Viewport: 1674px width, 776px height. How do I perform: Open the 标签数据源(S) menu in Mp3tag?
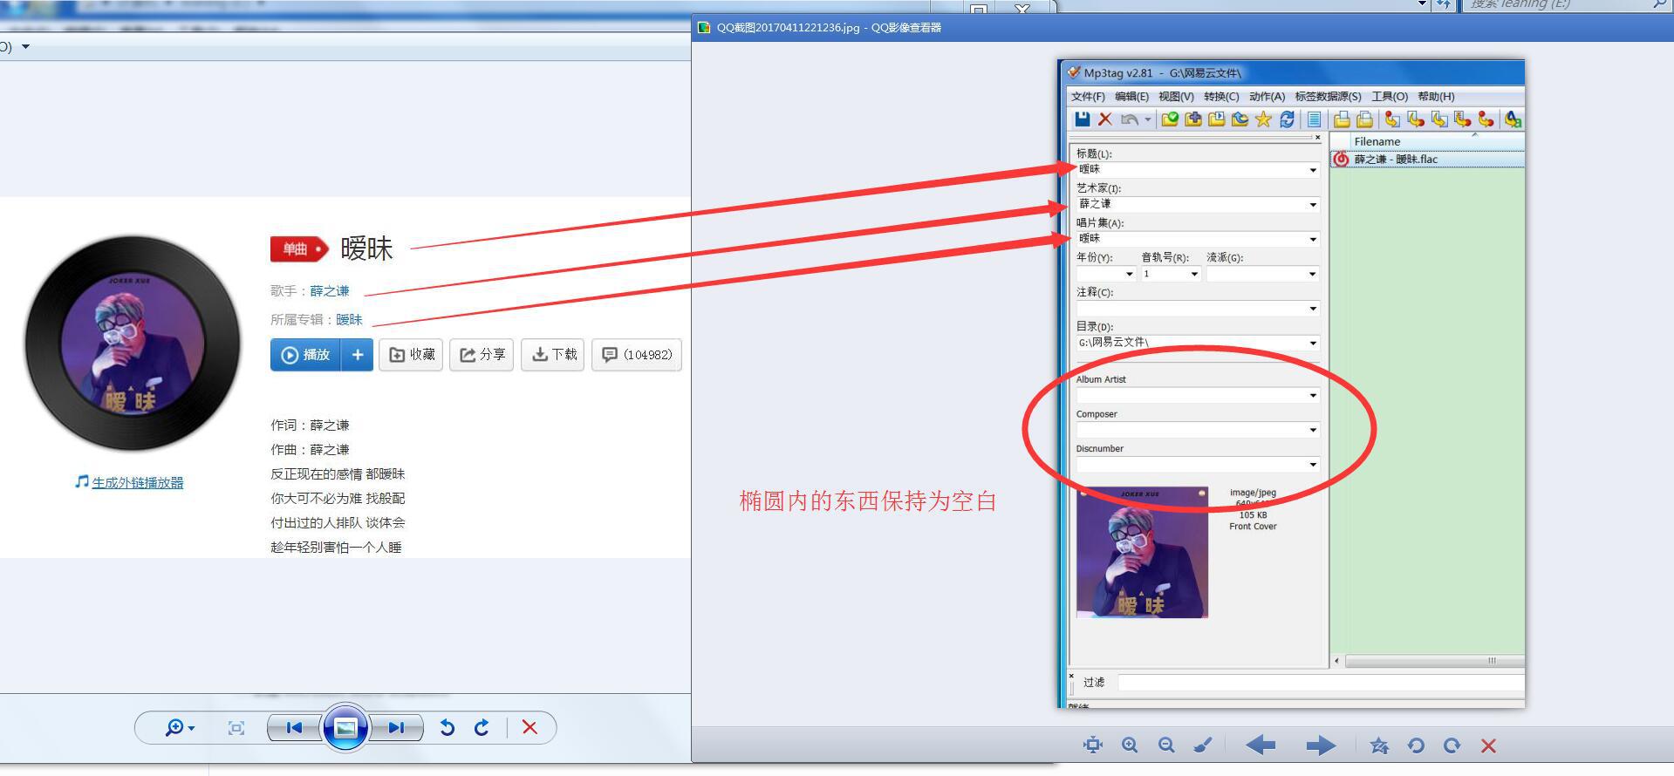[x=1328, y=97]
